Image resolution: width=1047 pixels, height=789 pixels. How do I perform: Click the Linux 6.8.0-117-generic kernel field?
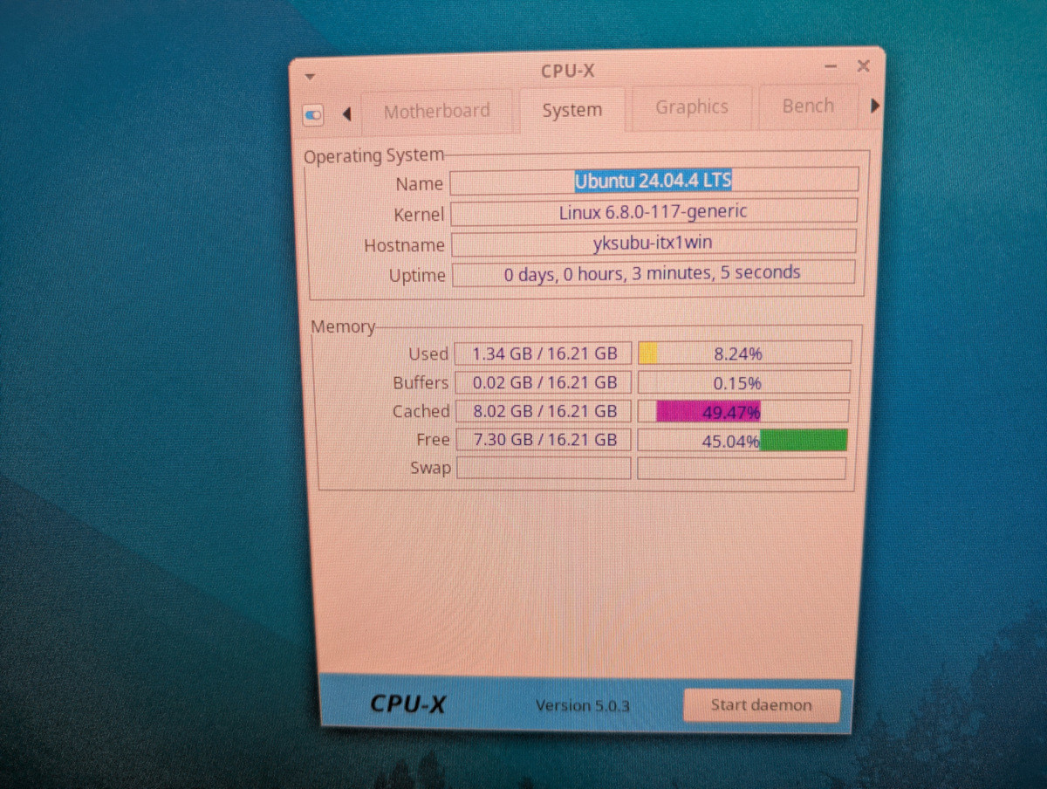coord(654,212)
